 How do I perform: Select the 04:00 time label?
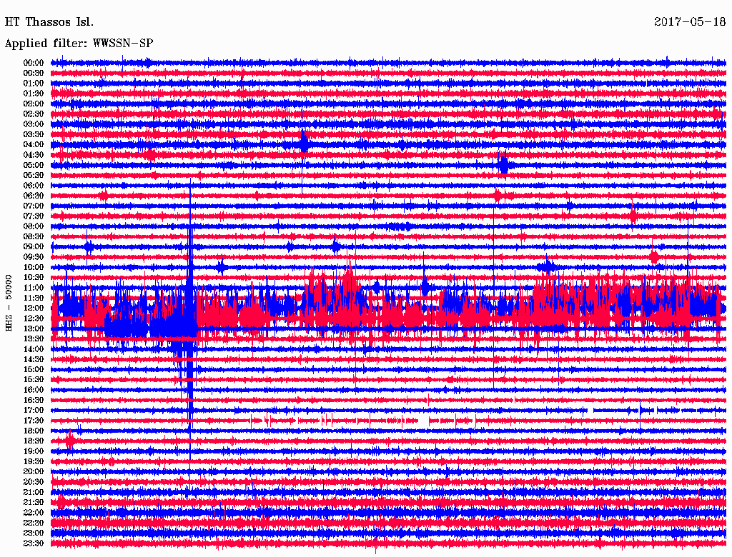(x=34, y=145)
